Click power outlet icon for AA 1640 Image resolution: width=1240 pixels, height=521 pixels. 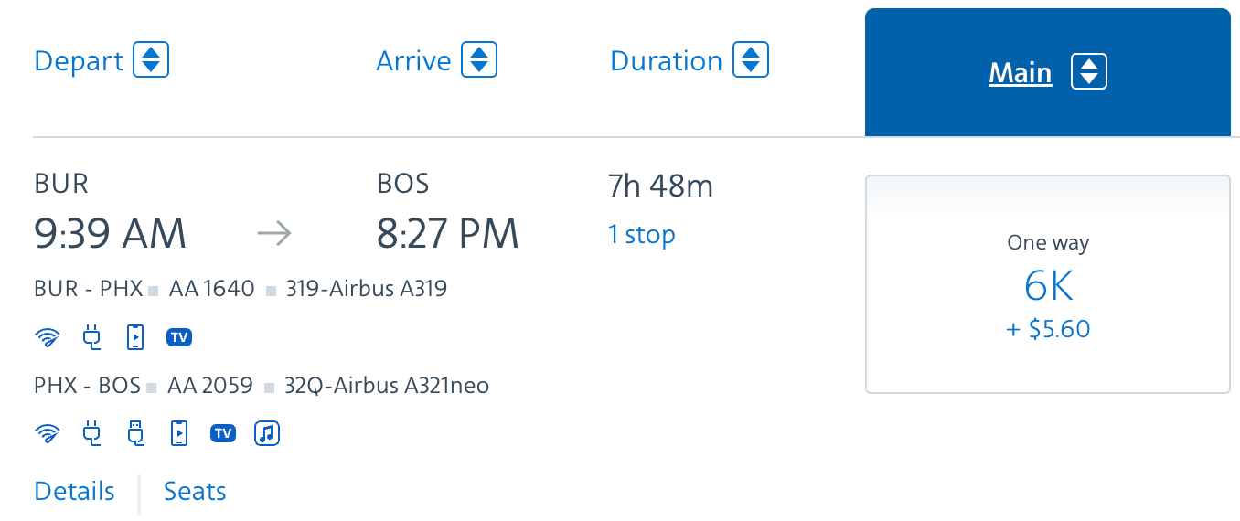point(91,337)
